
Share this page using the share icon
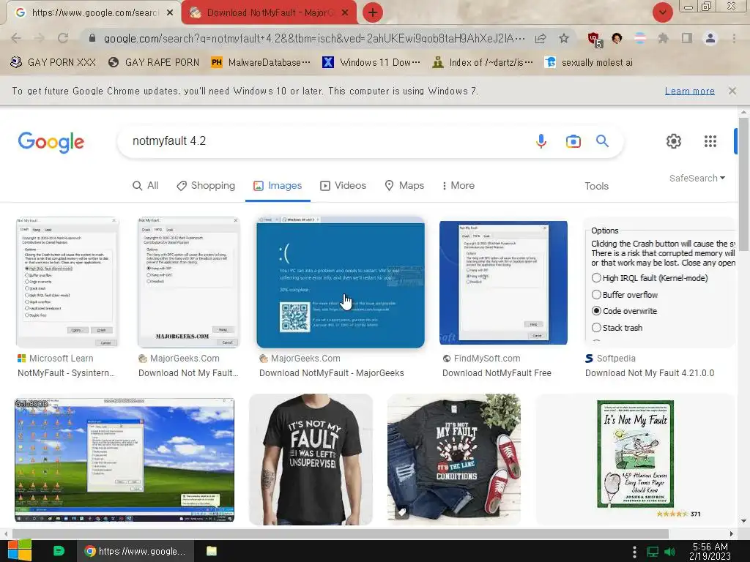[x=541, y=38]
